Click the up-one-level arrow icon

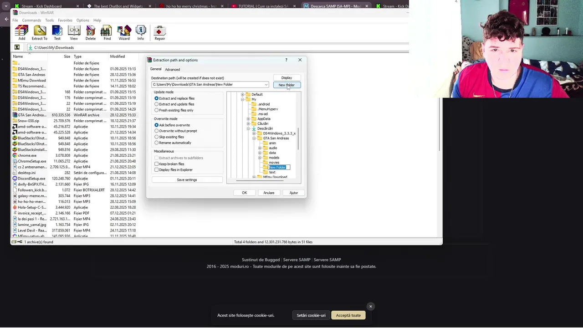pos(17,47)
